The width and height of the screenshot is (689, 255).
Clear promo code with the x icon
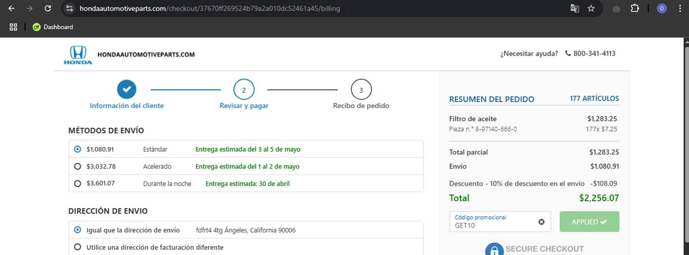pos(542,222)
